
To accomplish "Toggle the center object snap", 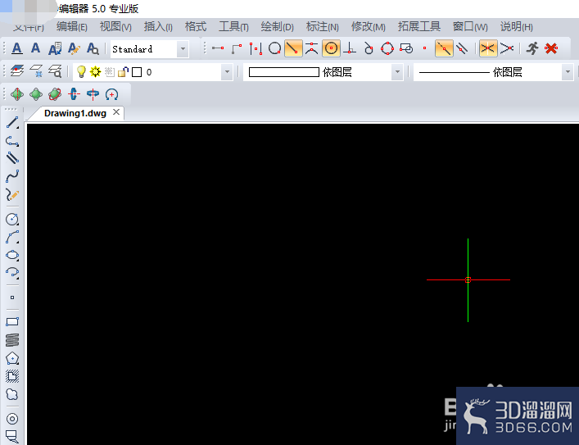I will click(331, 48).
